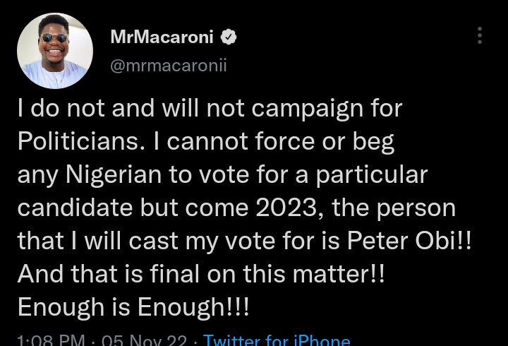
Task: Click the 05 Nov 22 date
Action: [145, 341]
